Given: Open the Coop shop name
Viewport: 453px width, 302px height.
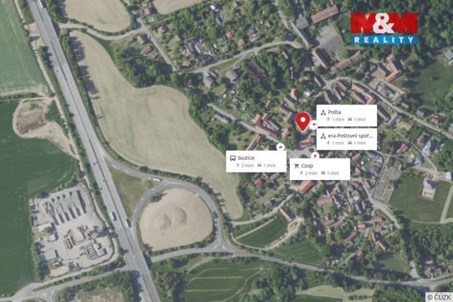Looking at the screenshot, I should point(307,166).
